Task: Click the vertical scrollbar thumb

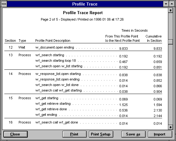Action: tap(170, 42)
